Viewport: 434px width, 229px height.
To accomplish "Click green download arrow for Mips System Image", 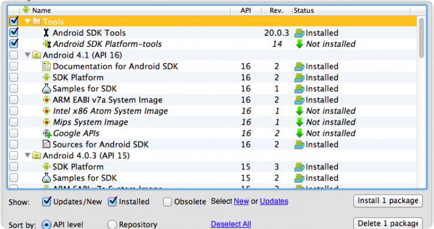I will 300,122.
